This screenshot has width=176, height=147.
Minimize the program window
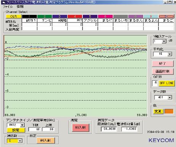[x=165, y=2]
